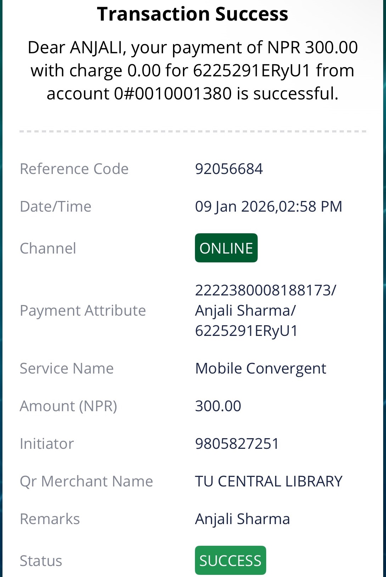Click the Mobile Convergent service name

coord(261,369)
